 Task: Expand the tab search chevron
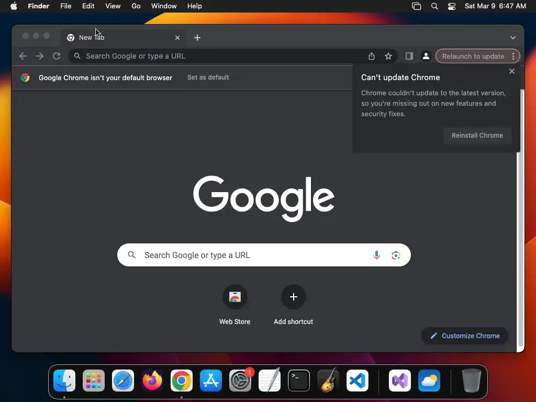(x=513, y=38)
